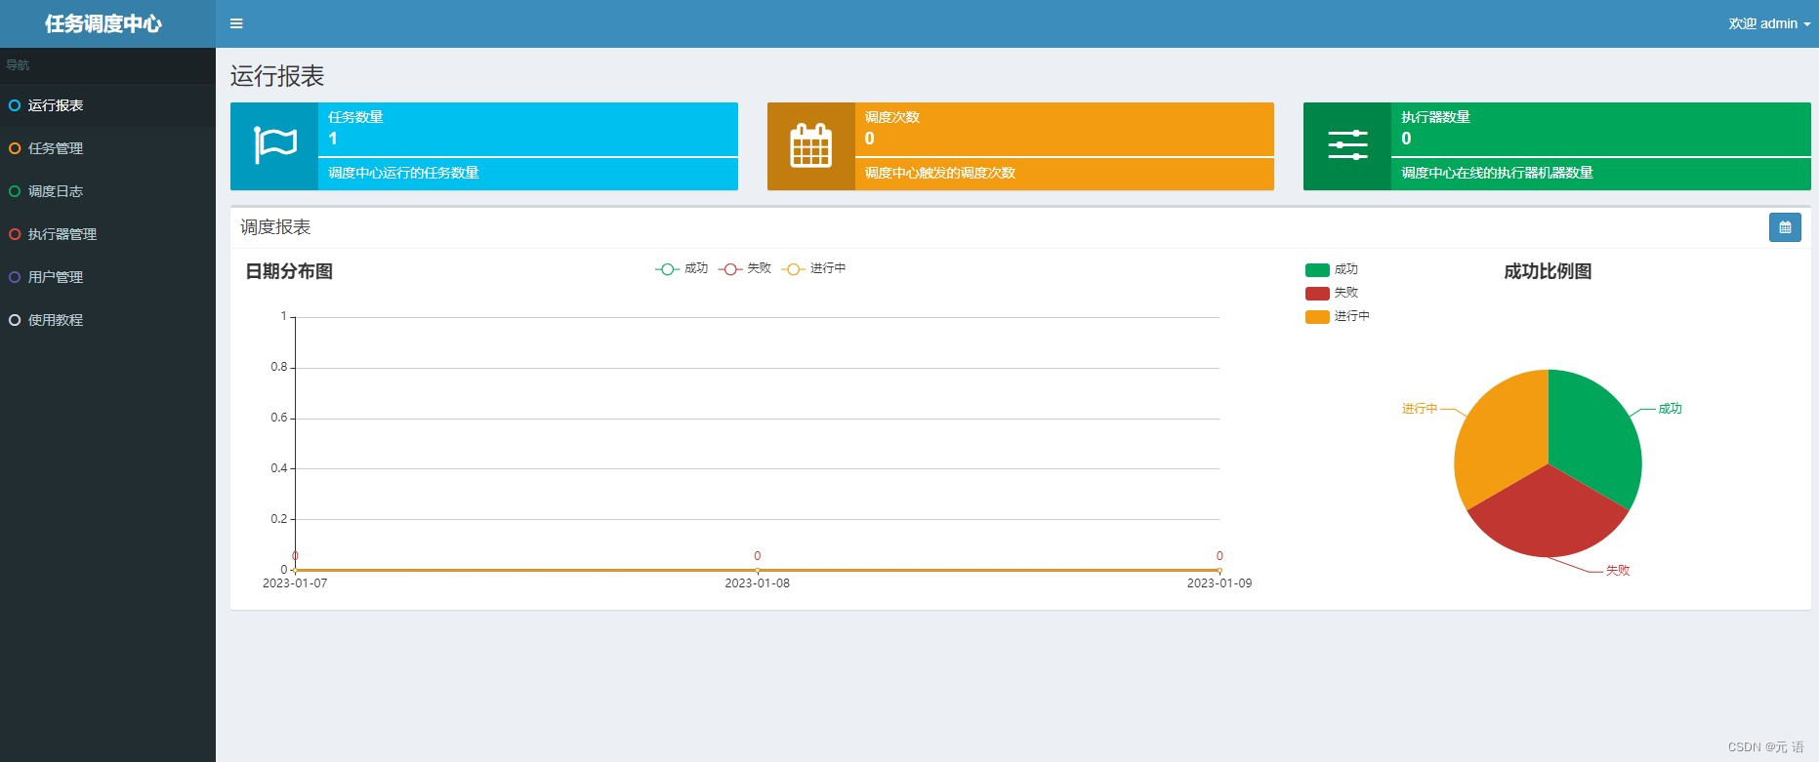
Task: Toggle orange 进行中 swatch in the pie legend
Action: coord(1317,316)
